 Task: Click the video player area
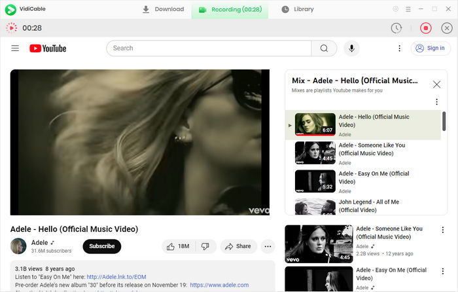coord(140,142)
